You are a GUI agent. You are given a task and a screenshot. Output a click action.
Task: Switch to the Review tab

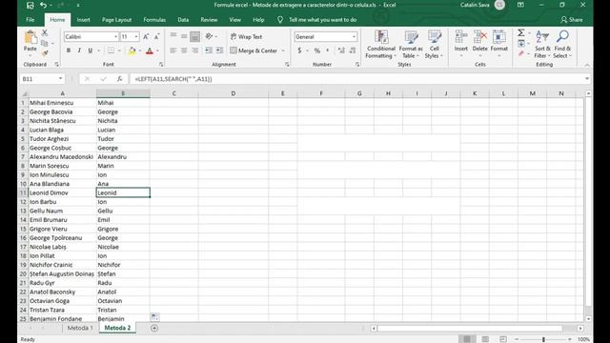coord(209,19)
